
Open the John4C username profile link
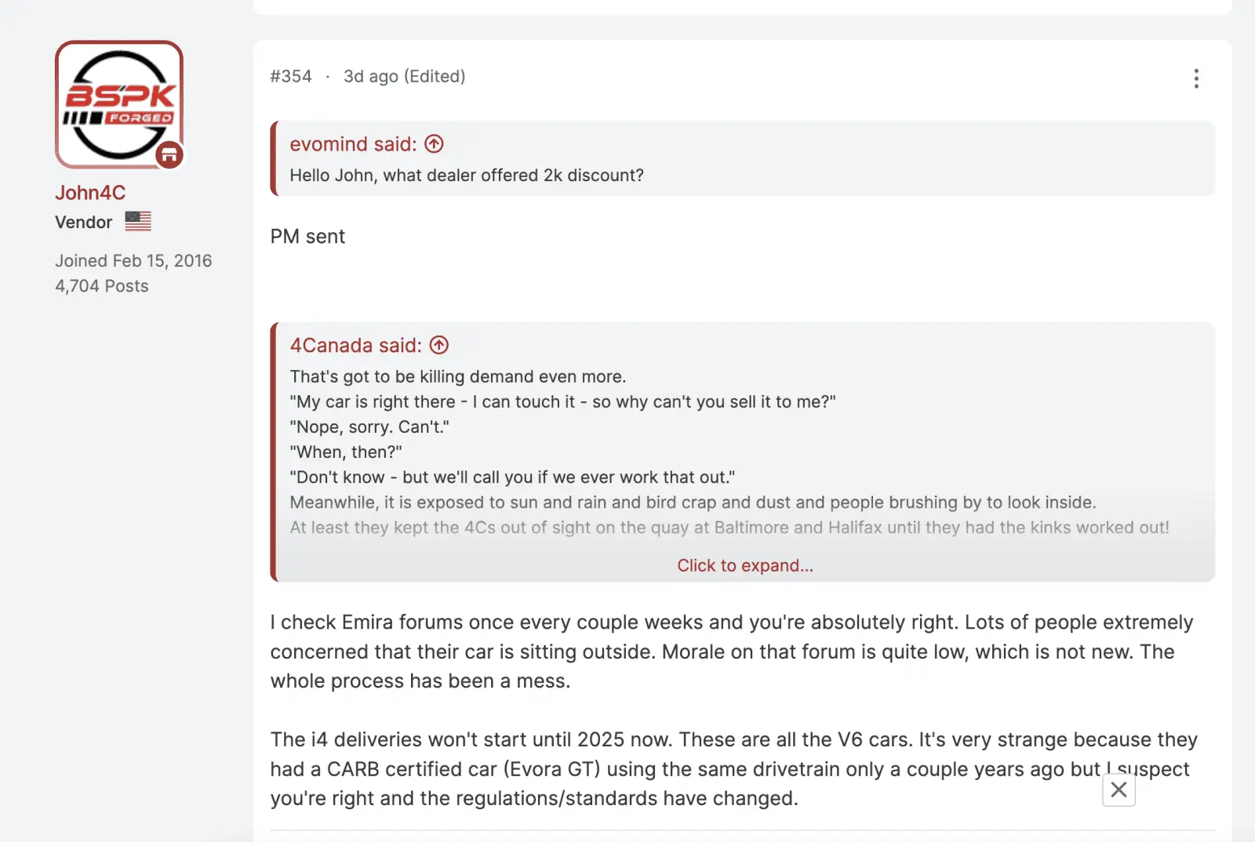click(90, 193)
